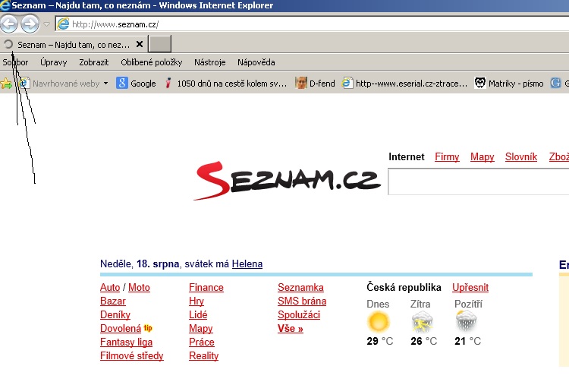
Task: Click the address bar URL field
Action: (x=303, y=24)
